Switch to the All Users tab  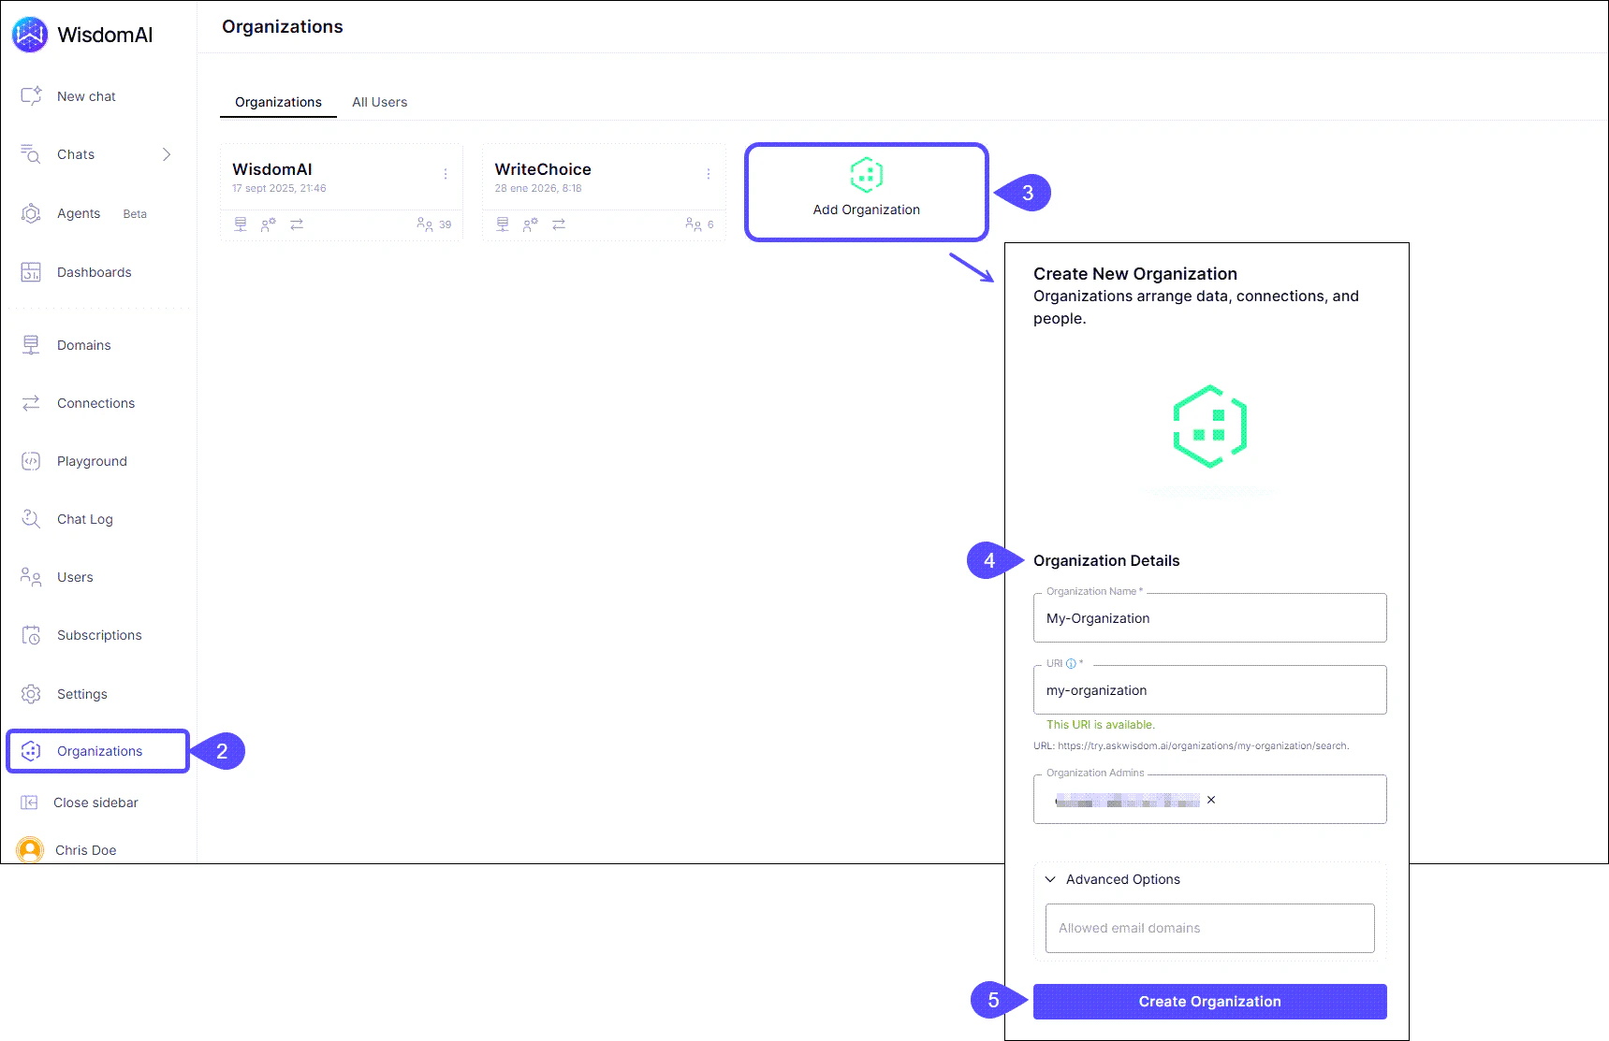[x=379, y=102]
